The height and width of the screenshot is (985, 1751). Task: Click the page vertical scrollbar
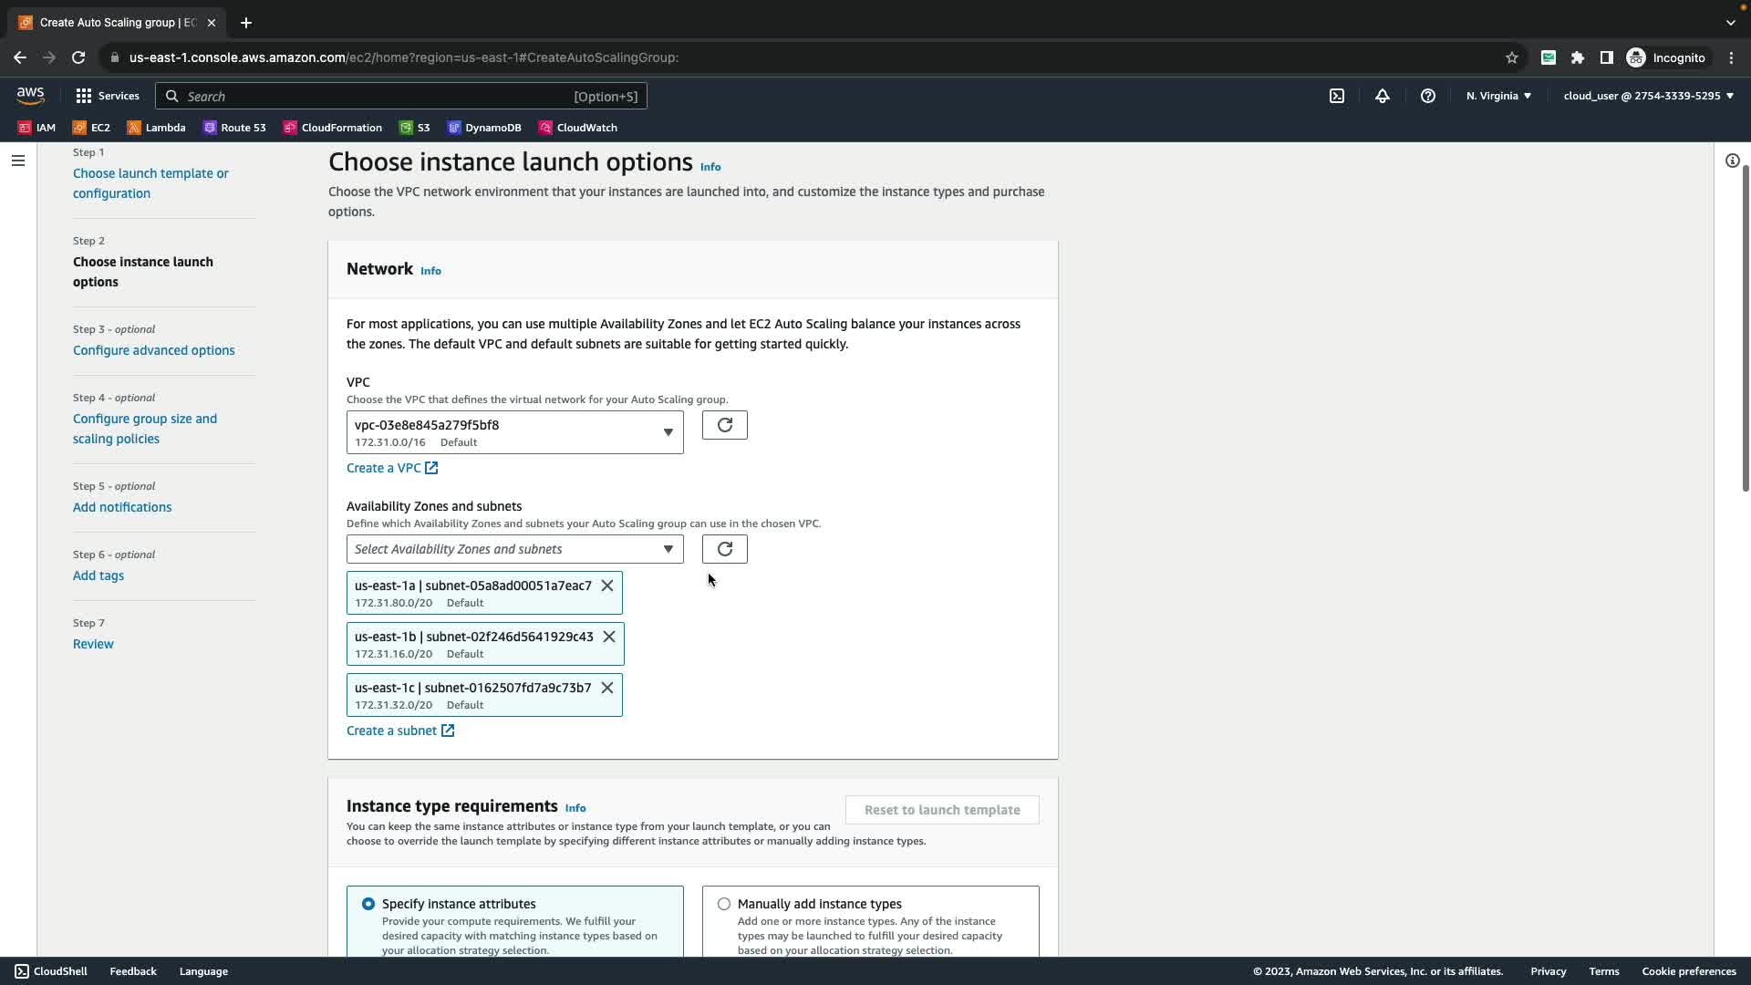click(1745, 328)
